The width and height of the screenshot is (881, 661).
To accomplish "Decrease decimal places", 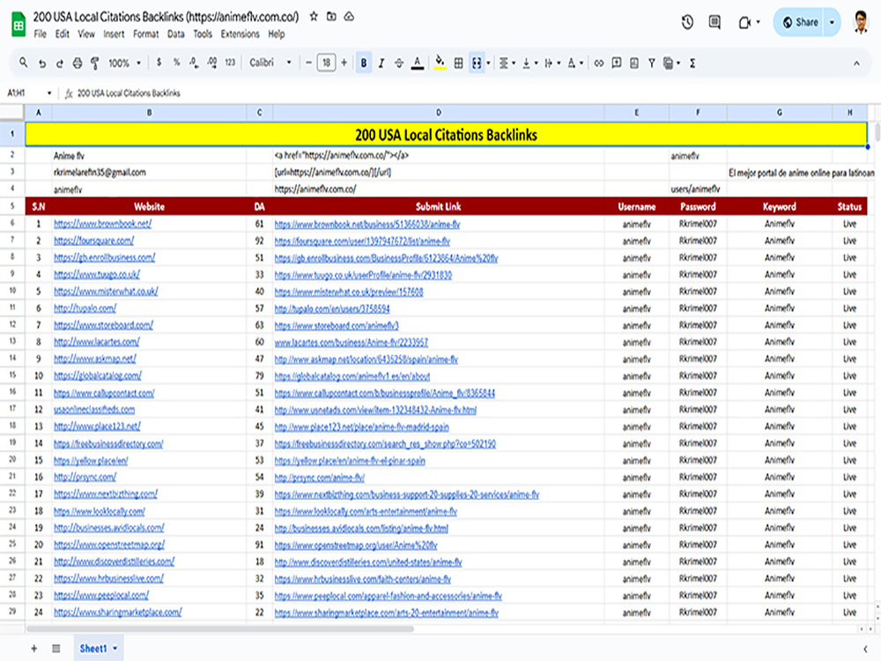I will click(194, 63).
